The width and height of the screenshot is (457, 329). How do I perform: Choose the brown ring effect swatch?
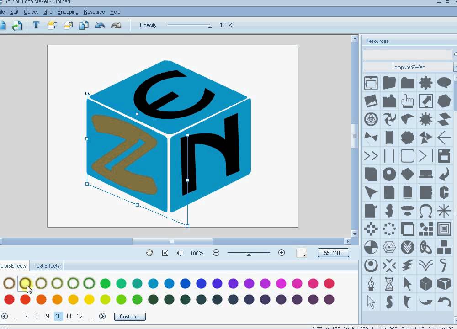[9, 283]
